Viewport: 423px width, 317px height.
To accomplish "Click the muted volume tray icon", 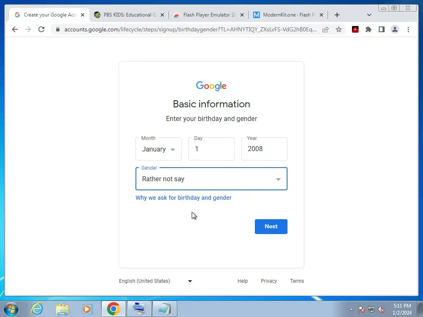I will point(381,310).
